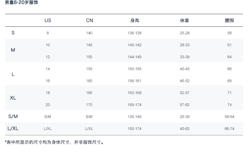248x158 pixels.
Task: Select the S/M size row label
Action: tap(13, 116)
